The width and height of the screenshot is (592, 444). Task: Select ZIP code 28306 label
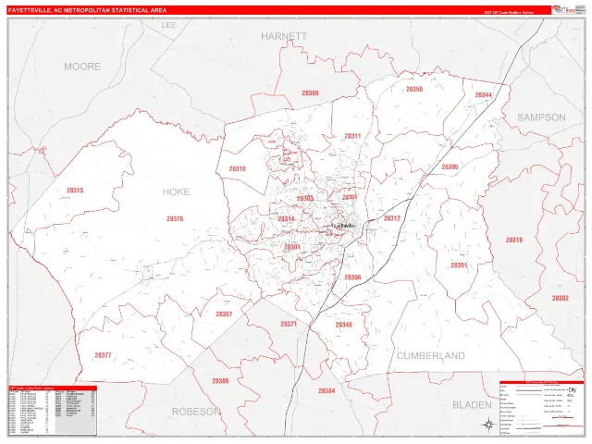pyautogui.click(x=352, y=277)
